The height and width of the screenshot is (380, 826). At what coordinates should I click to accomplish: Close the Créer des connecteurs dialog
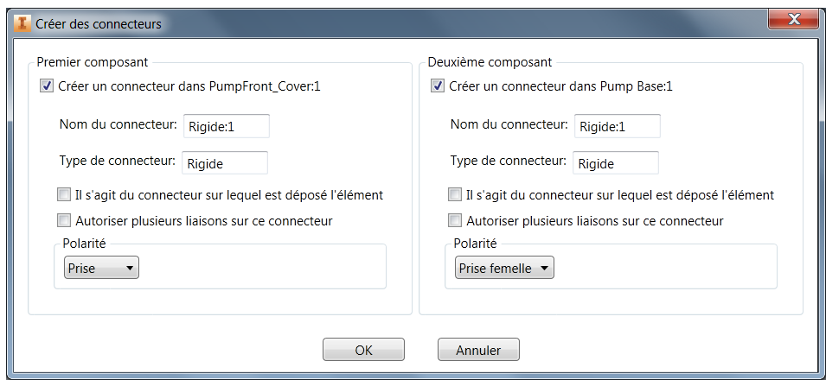[793, 22]
